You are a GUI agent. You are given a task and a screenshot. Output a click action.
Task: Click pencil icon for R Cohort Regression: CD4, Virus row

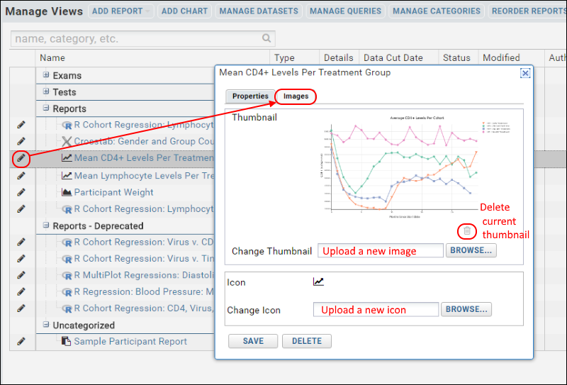point(21,308)
